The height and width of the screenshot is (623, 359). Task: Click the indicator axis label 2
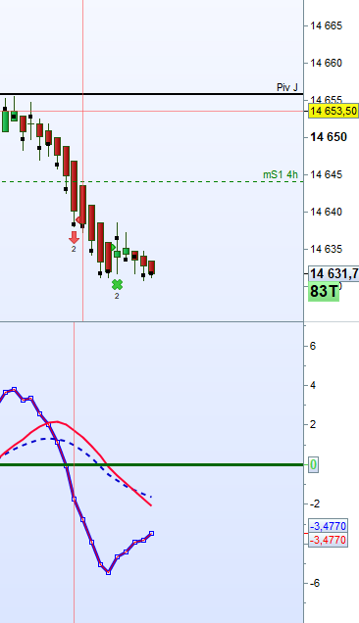point(313,425)
